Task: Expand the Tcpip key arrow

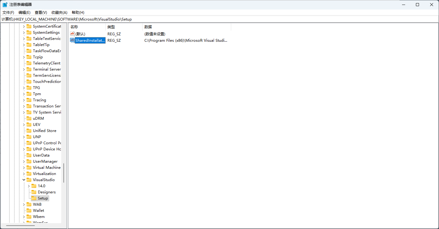Action: pos(24,57)
